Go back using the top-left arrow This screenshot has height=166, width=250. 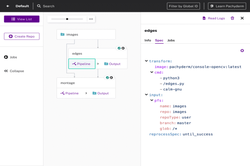point(8,6)
